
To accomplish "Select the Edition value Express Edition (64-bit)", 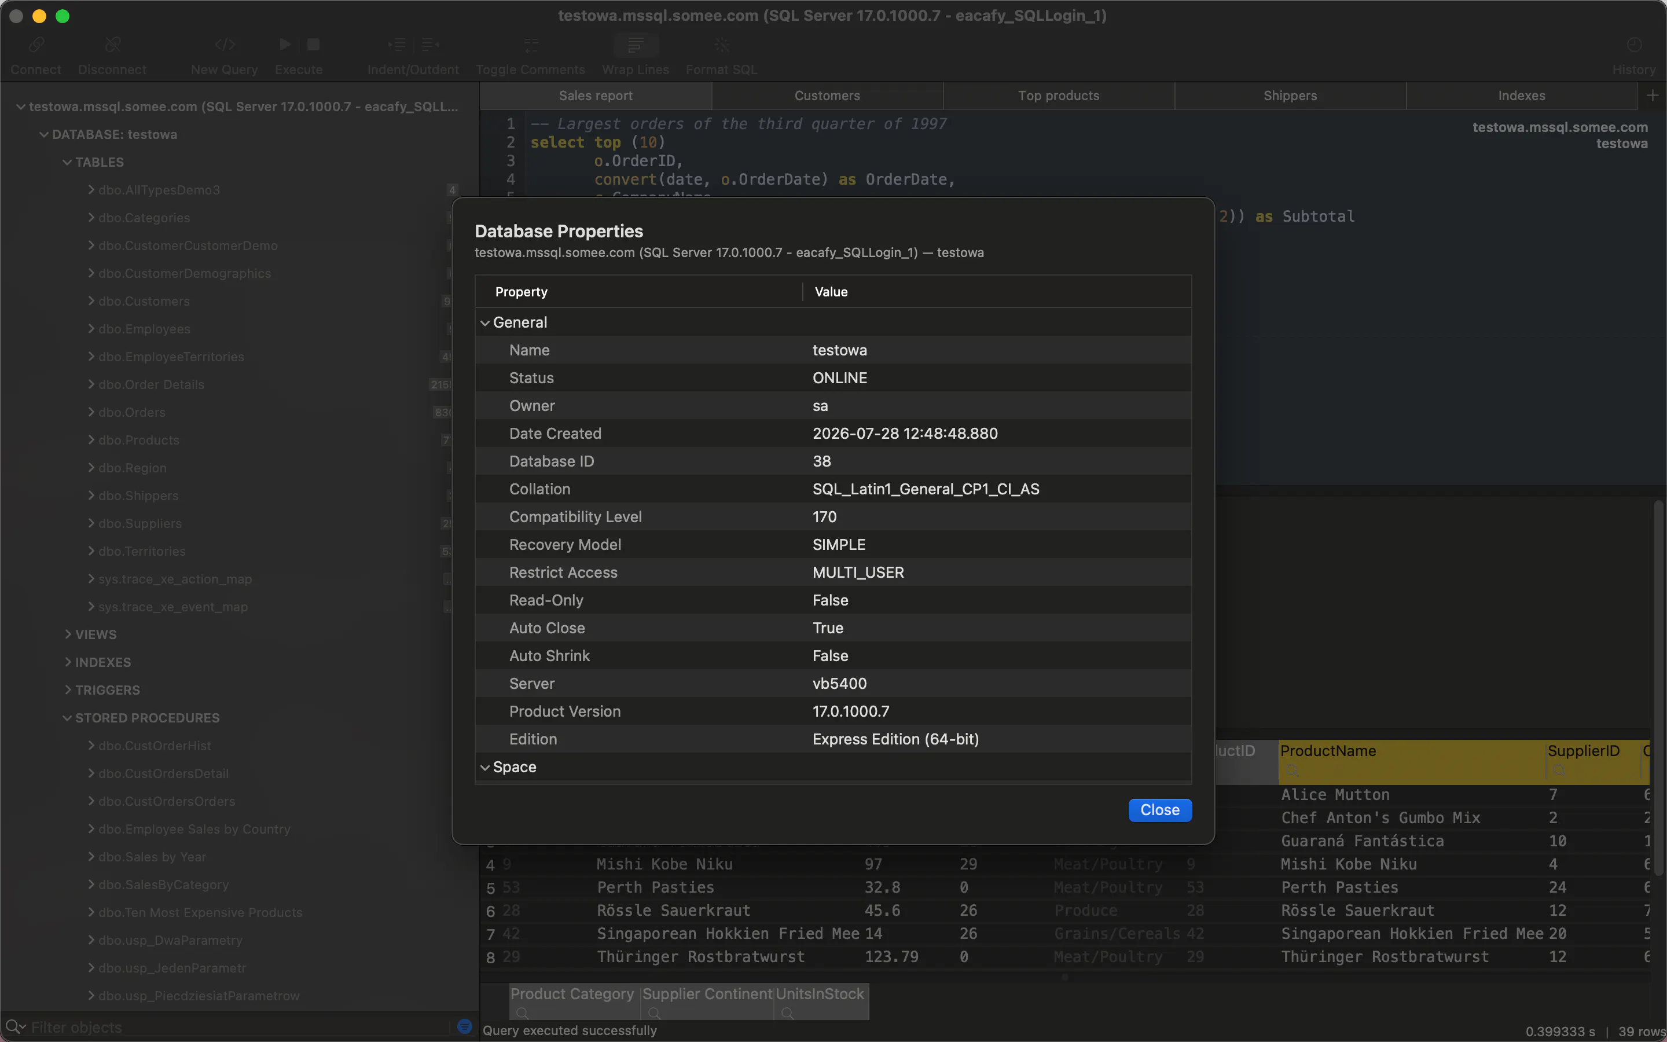I will (x=895, y=739).
